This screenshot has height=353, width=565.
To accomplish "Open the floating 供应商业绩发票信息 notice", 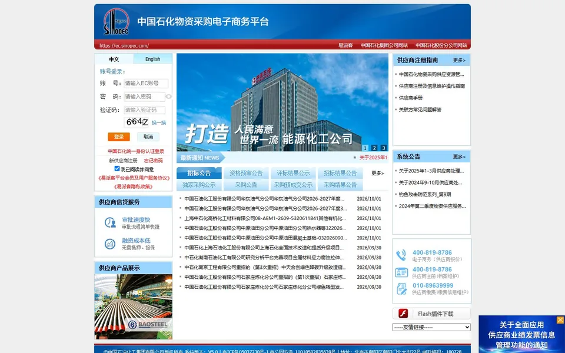I will coord(521,335).
